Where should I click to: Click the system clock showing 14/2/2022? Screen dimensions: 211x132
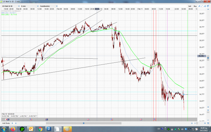(x=203, y=129)
